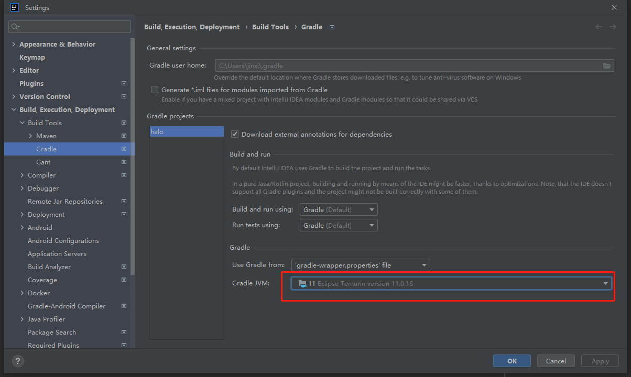This screenshot has height=377, width=631.
Task: Select the halo Gradle project
Action: coord(187,131)
